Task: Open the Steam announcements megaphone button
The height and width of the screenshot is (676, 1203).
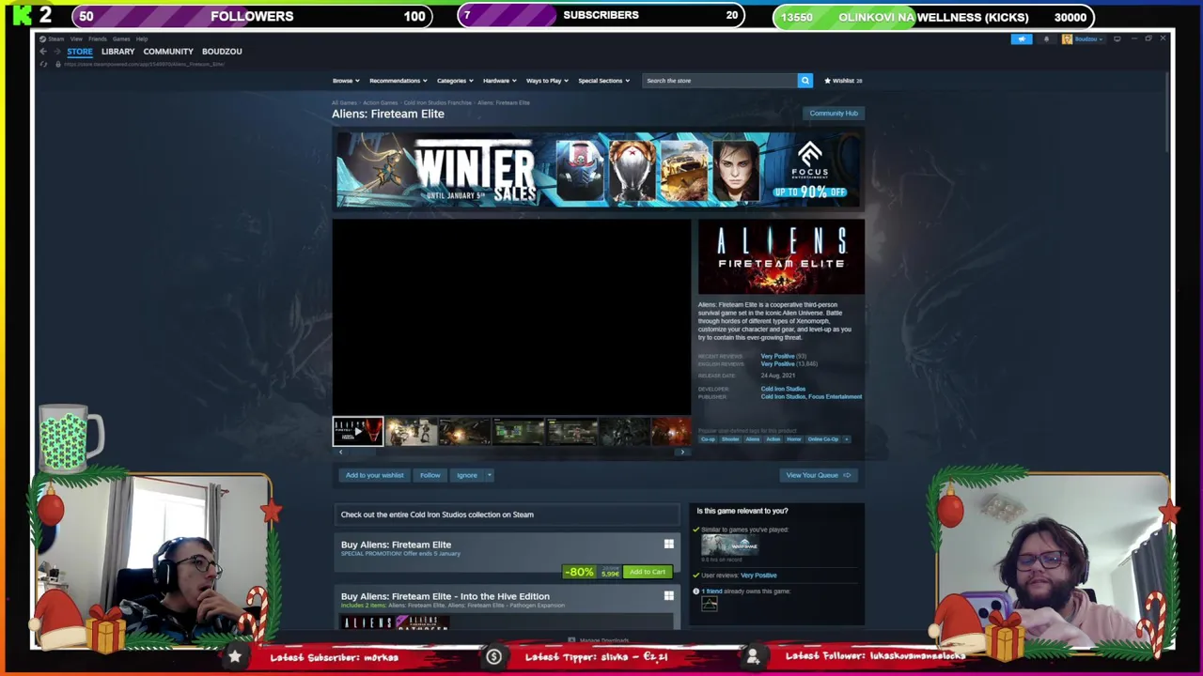Action: coord(1021,38)
